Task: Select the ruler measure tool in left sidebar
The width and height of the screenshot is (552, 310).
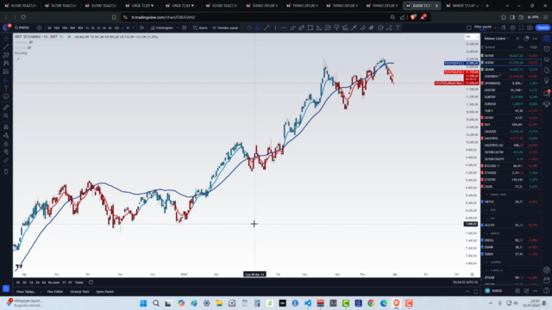Action: point(6,108)
